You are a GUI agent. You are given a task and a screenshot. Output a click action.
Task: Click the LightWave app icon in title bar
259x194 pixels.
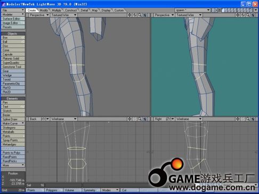click(3, 4)
